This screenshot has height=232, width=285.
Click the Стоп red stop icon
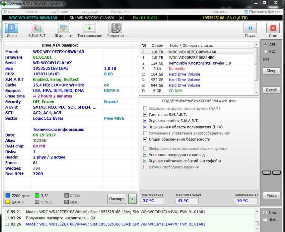273,28
